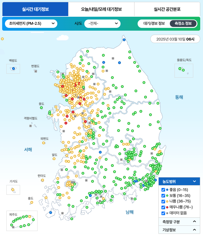
Task: Click the blue station marker on 백령도
Action: (x=14, y=68)
